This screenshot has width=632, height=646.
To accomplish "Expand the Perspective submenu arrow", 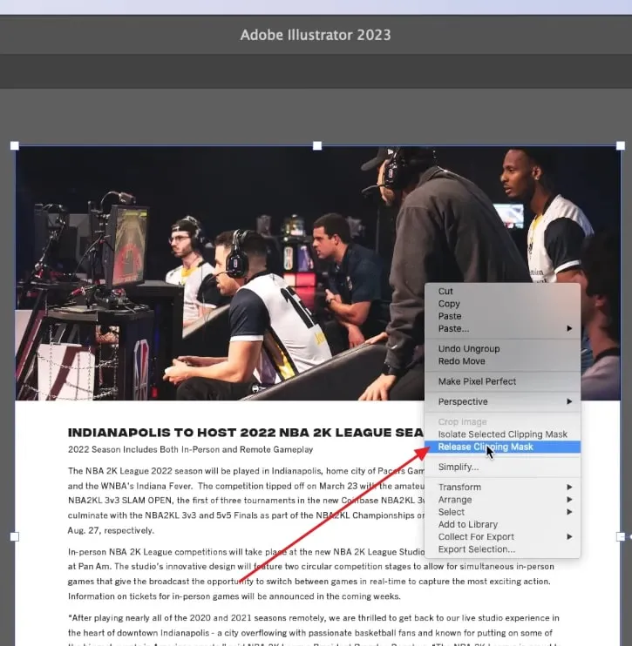I will (569, 401).
